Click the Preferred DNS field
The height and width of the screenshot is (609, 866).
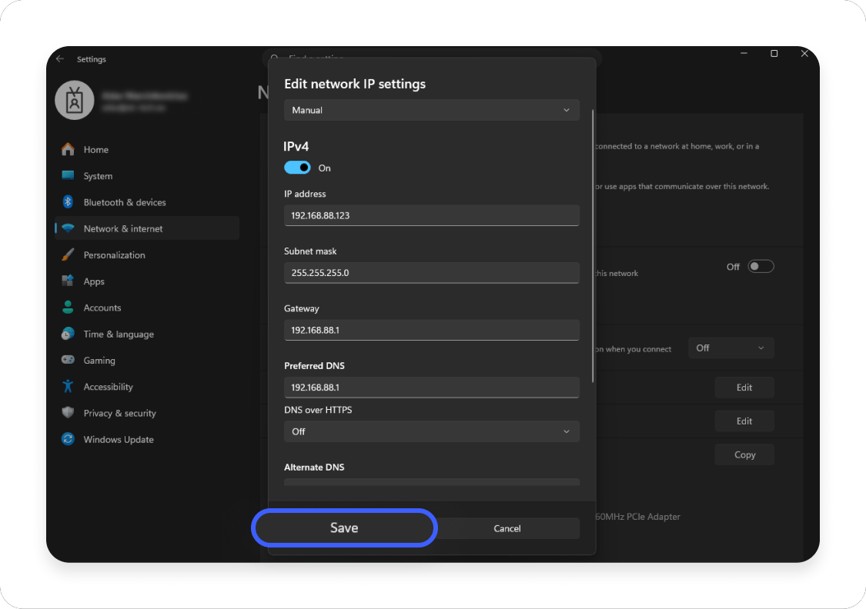(431, 388)
